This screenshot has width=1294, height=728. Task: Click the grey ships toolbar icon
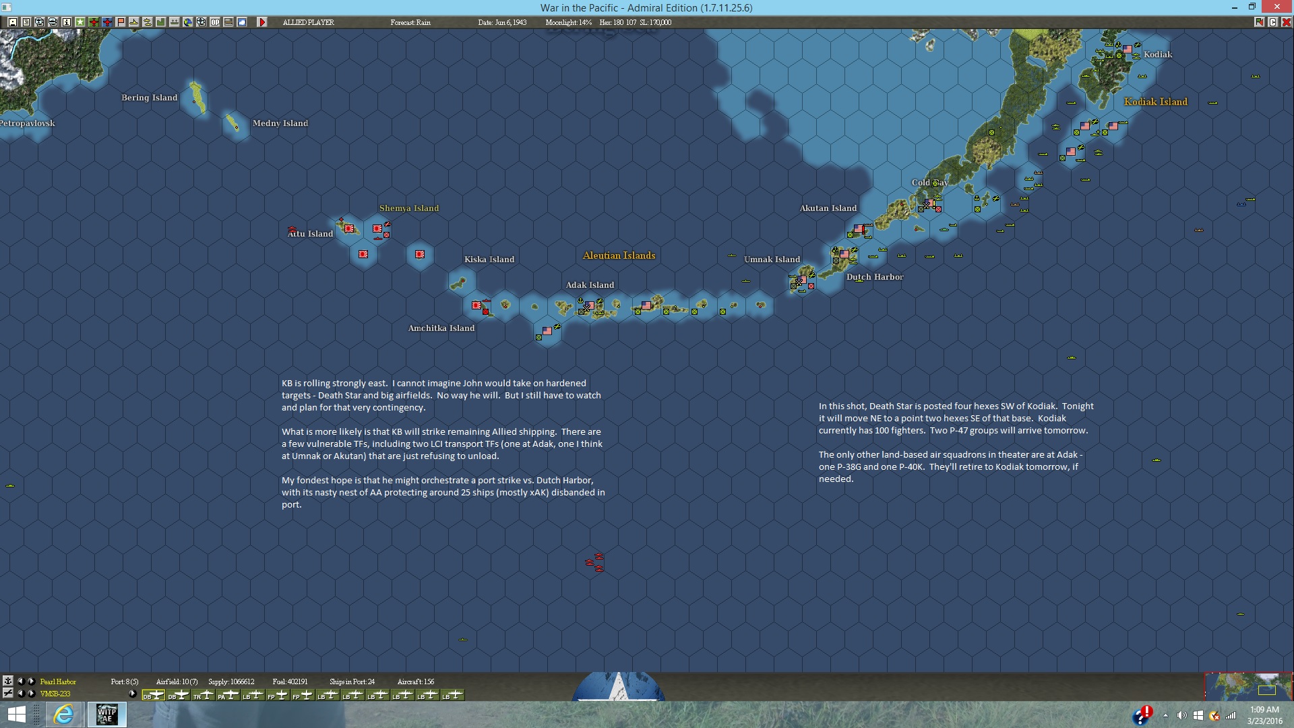pos(175,22)
